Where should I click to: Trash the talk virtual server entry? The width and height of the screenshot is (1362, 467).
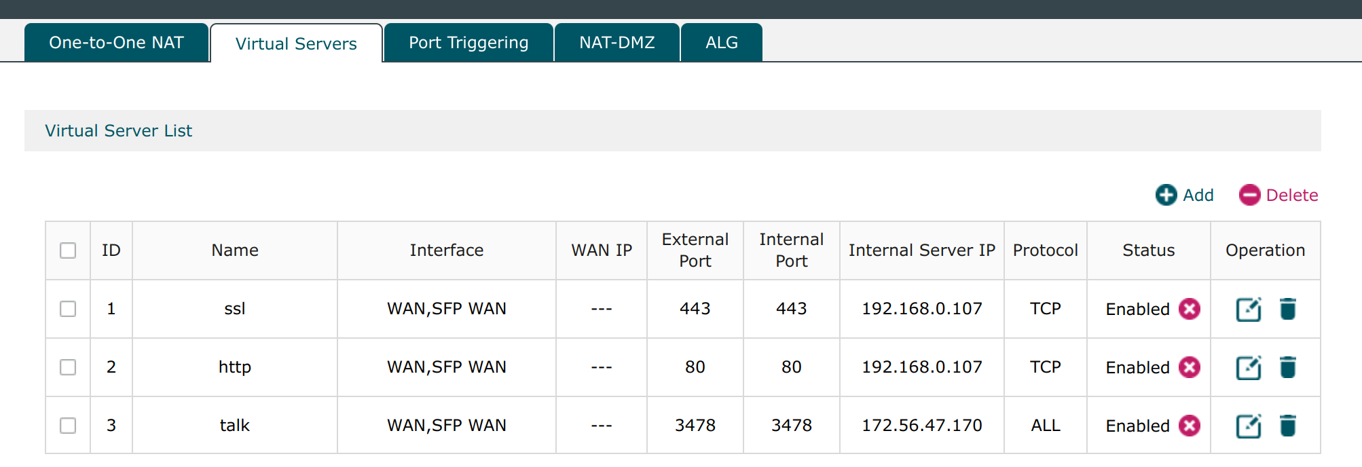point(1287,426)
